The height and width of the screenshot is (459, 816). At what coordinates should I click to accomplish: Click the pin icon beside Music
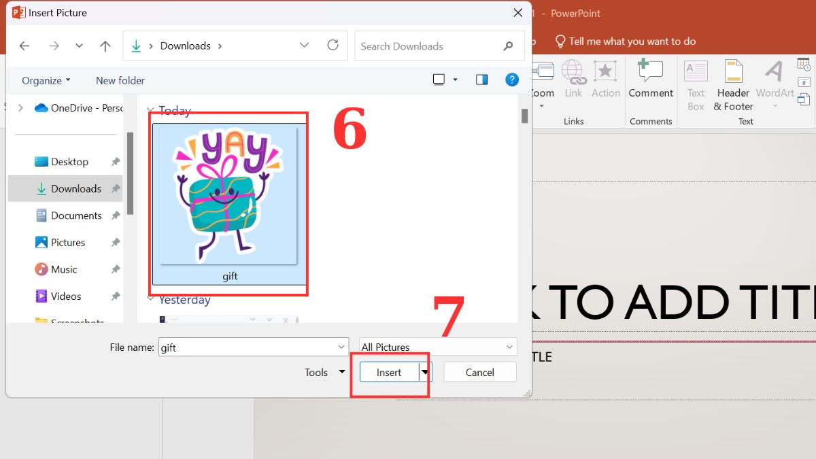(x=116, y=269)
